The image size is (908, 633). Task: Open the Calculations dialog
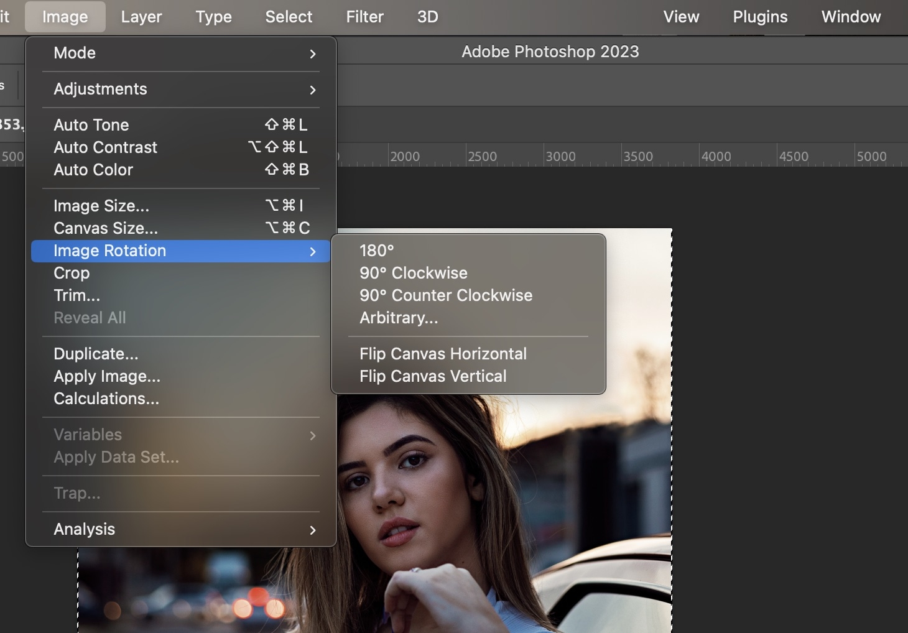point(106,399)
